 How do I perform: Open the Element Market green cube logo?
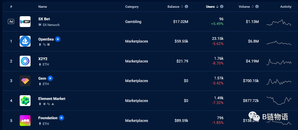point(25,101)
